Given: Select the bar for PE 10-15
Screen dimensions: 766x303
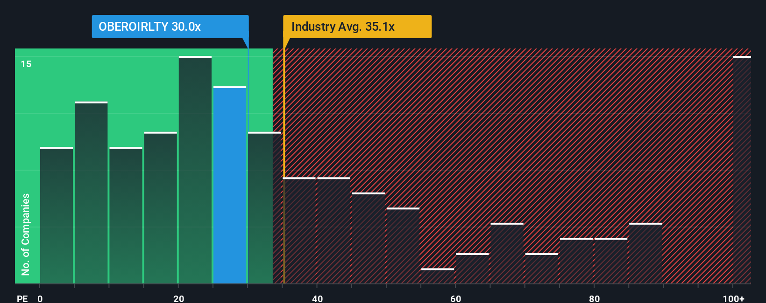Looking at the screenshot, I should click(126, 215).
